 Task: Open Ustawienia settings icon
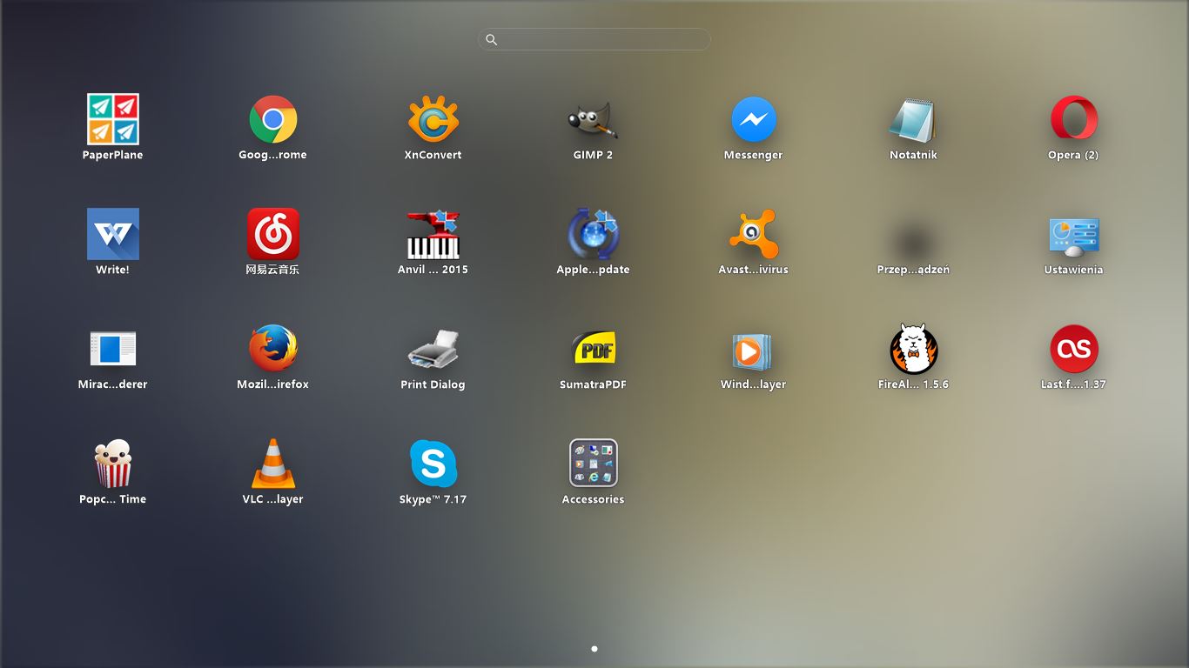pyautogui.click(x=1073, y=237)
